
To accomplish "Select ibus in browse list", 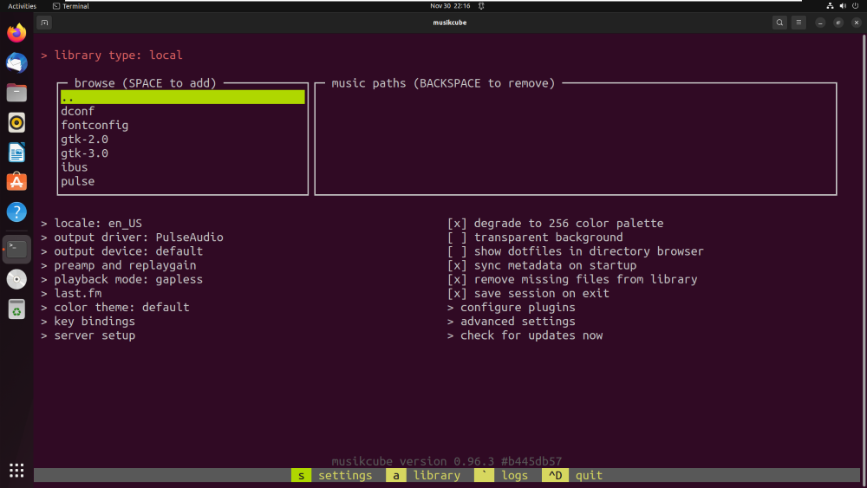I will click(x=182, y=167).
